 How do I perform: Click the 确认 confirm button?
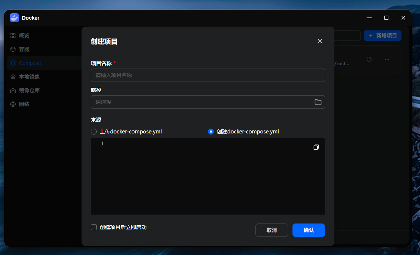click(308, 230)
